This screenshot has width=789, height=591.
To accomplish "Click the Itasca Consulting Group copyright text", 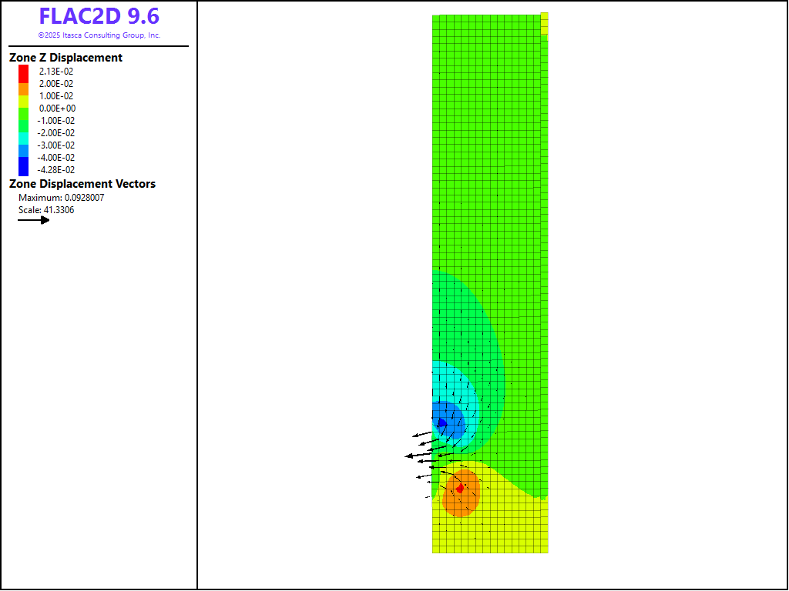I will click(99, 35).
